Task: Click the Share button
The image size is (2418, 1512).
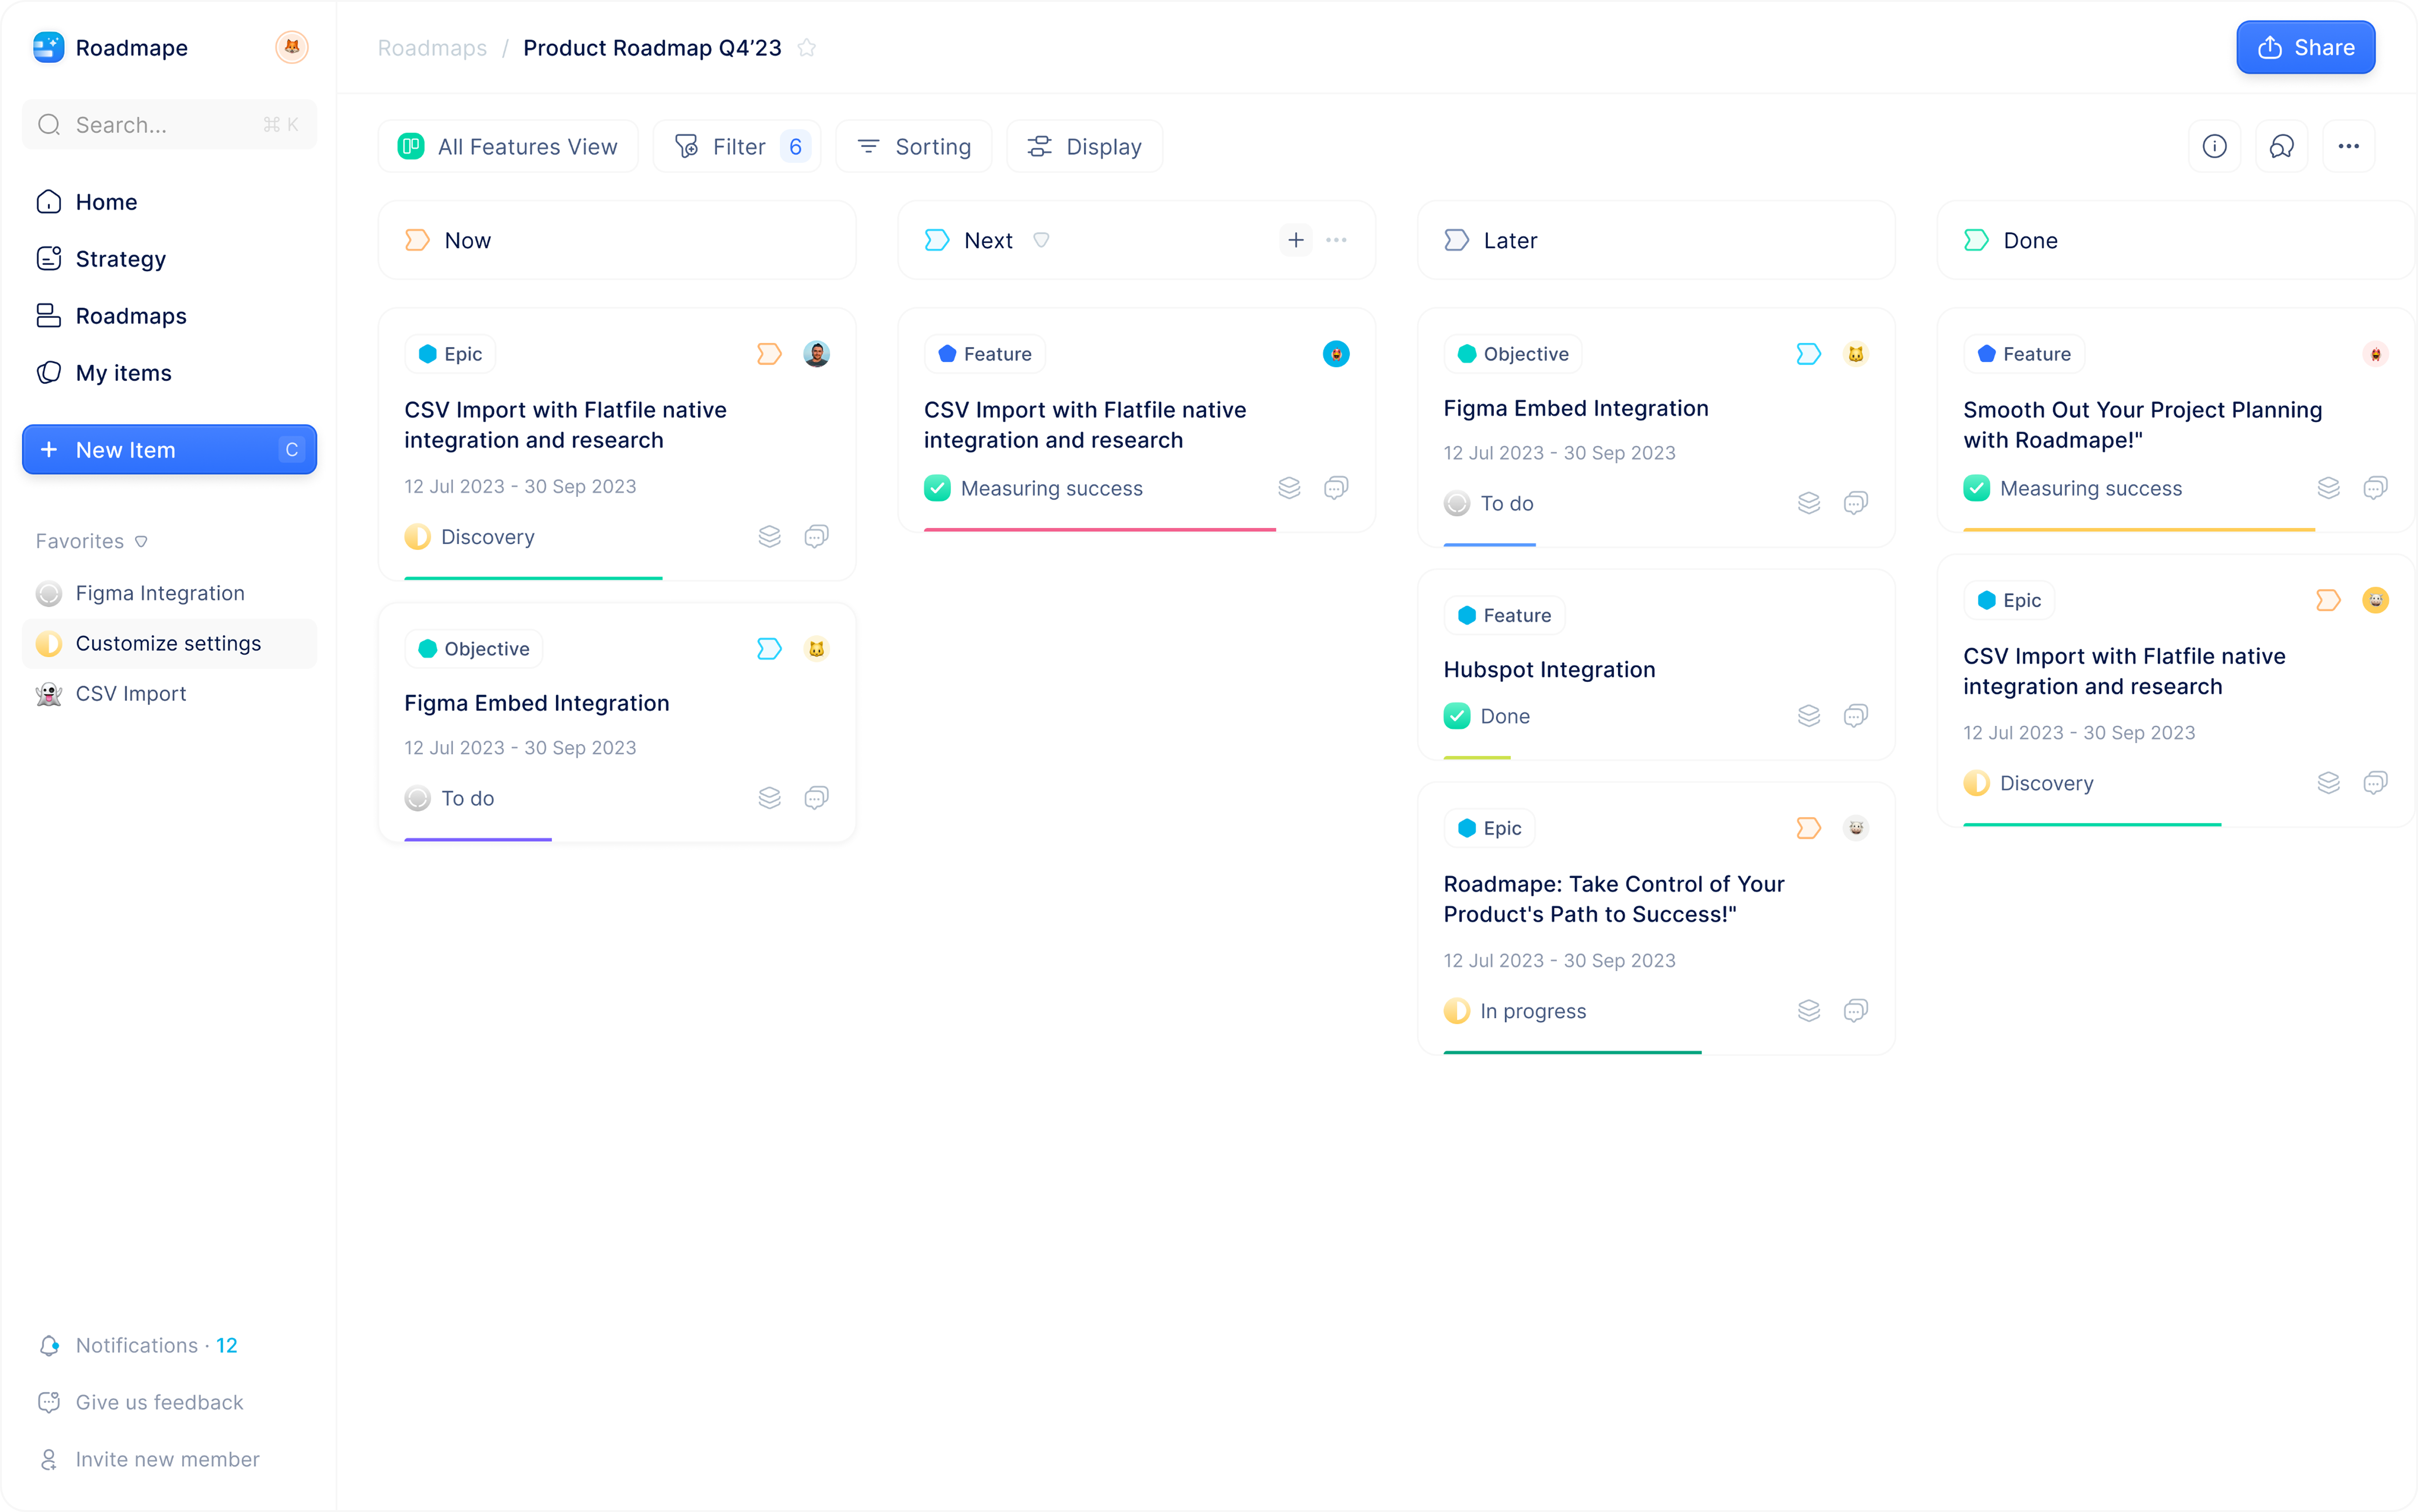Action: (2305, 47)
